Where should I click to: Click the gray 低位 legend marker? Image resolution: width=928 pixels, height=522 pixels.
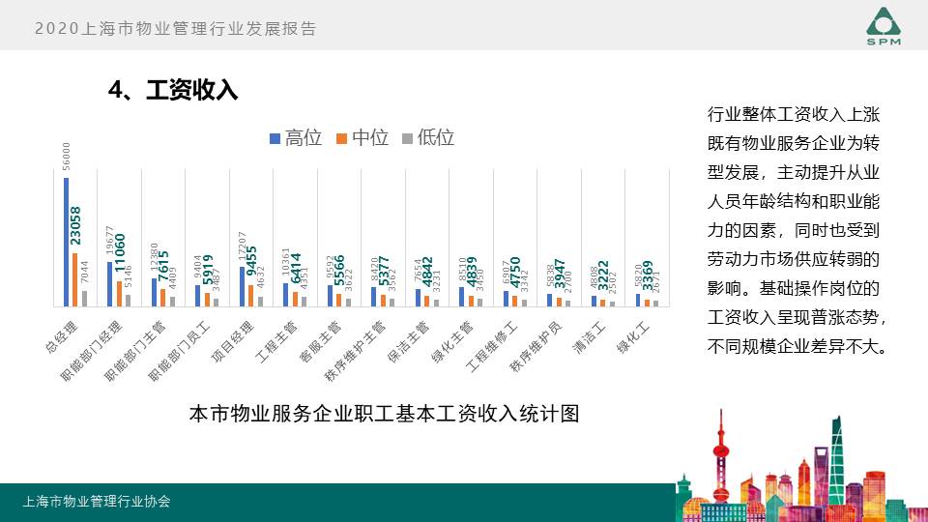click(408, 138)
